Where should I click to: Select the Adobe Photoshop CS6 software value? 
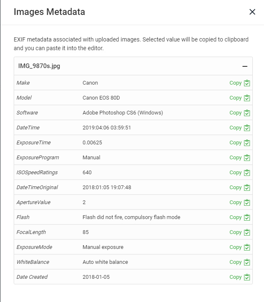coord(122,113)
